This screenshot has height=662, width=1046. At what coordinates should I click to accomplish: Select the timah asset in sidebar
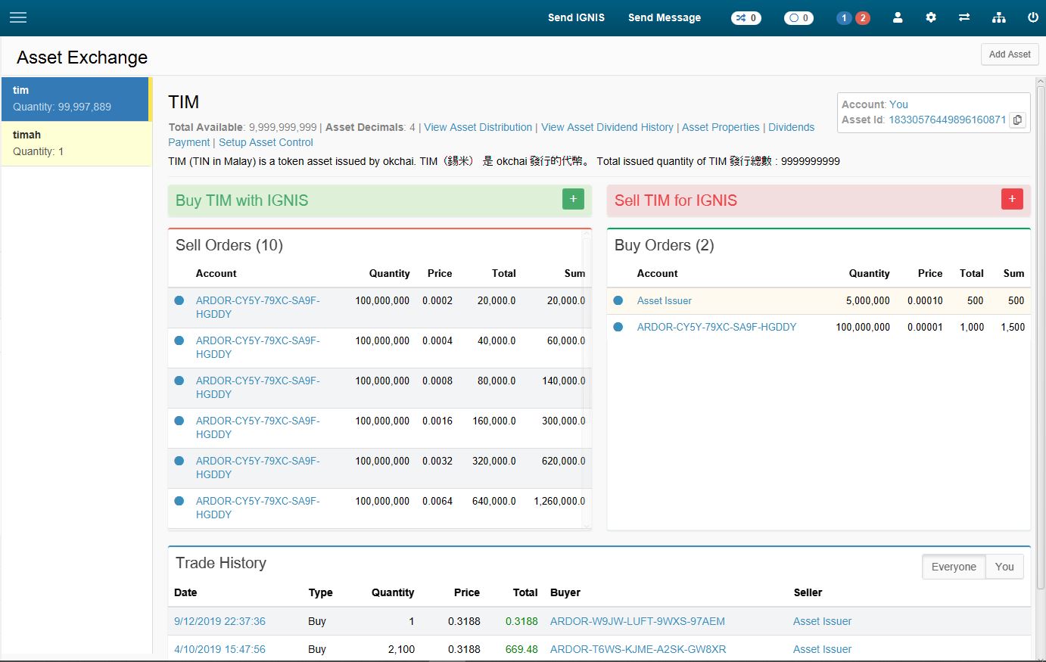[76, 143]
